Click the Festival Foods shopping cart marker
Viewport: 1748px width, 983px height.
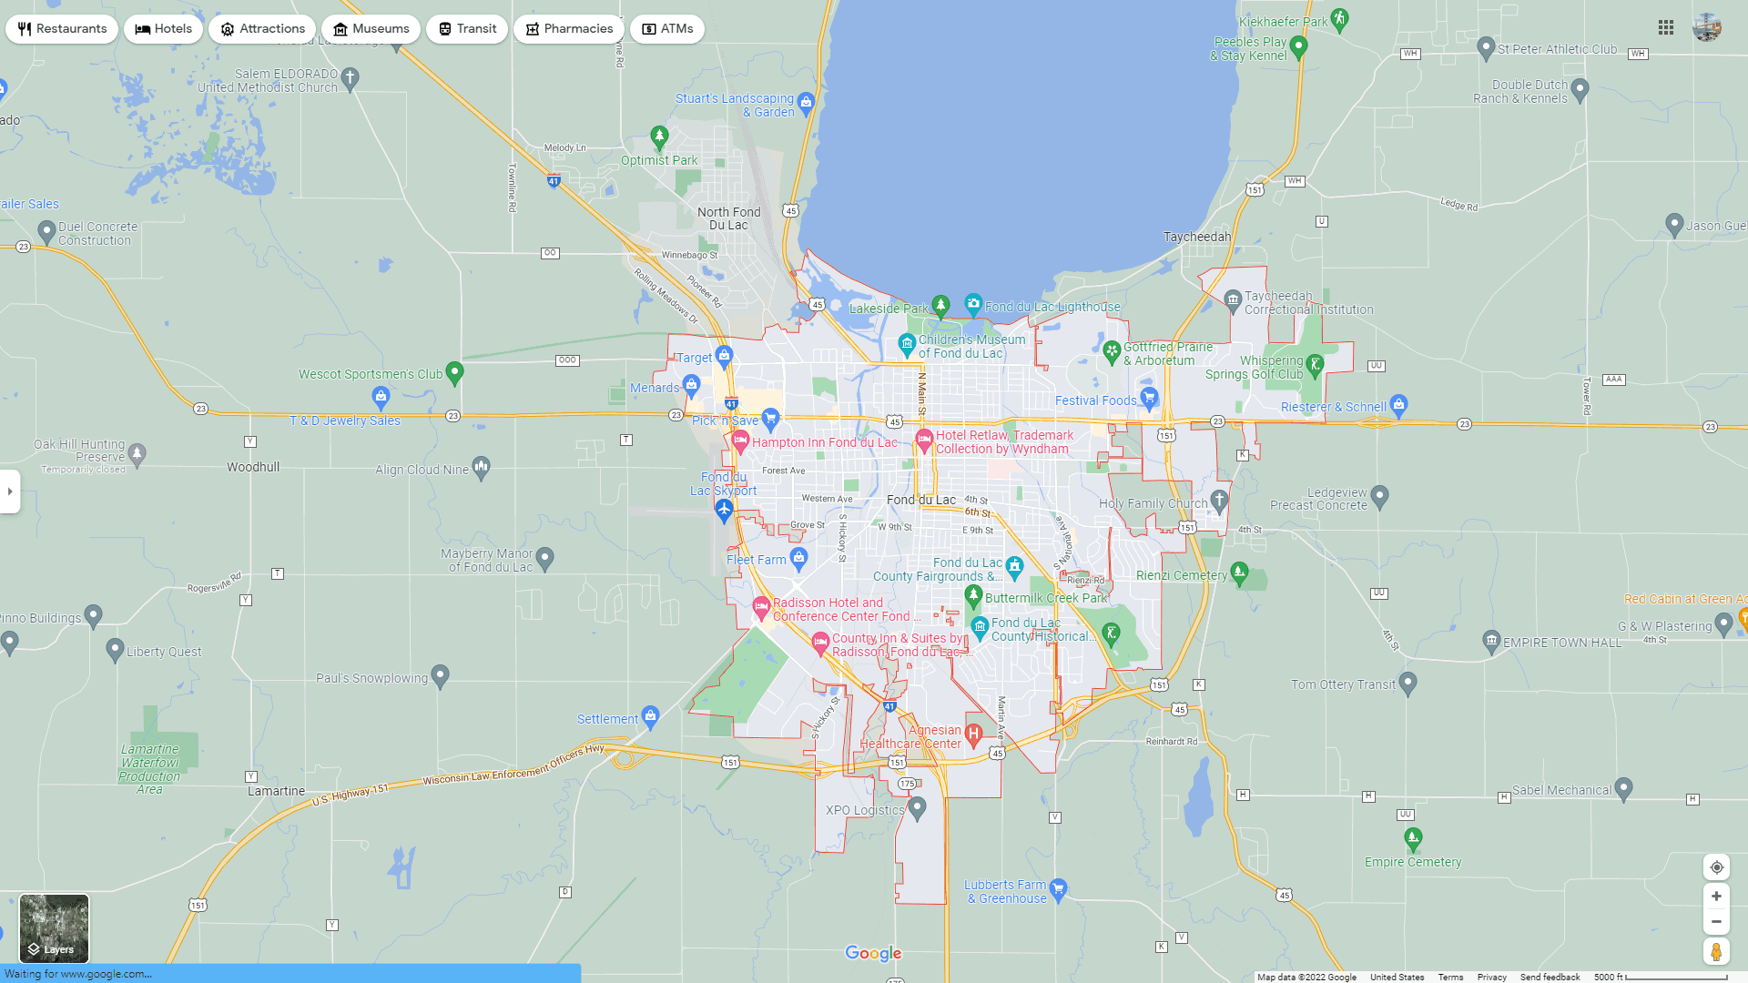[1149, 397]
